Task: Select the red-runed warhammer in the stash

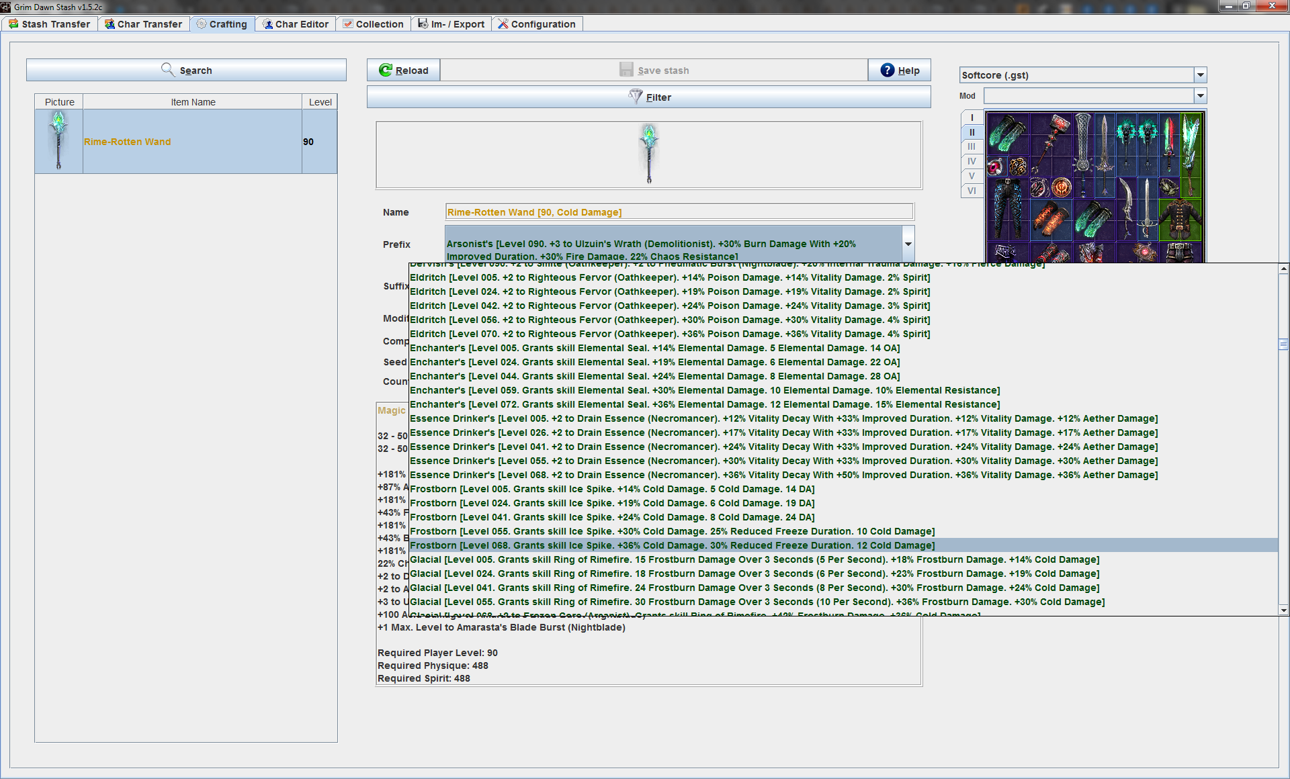Action: click(x=1051, y=143)
